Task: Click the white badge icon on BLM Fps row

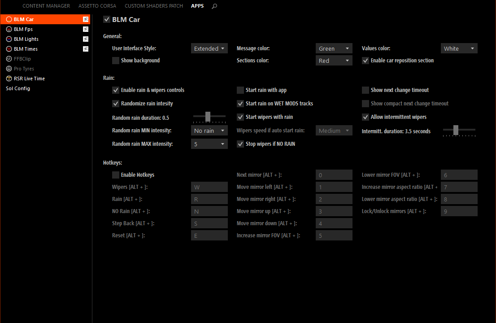Action: tap(85, 29)
